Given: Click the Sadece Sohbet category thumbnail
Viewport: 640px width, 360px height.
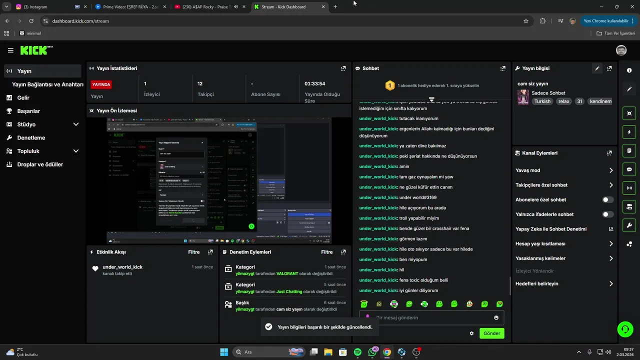Looking at the screenshot, I should point(523,97).
